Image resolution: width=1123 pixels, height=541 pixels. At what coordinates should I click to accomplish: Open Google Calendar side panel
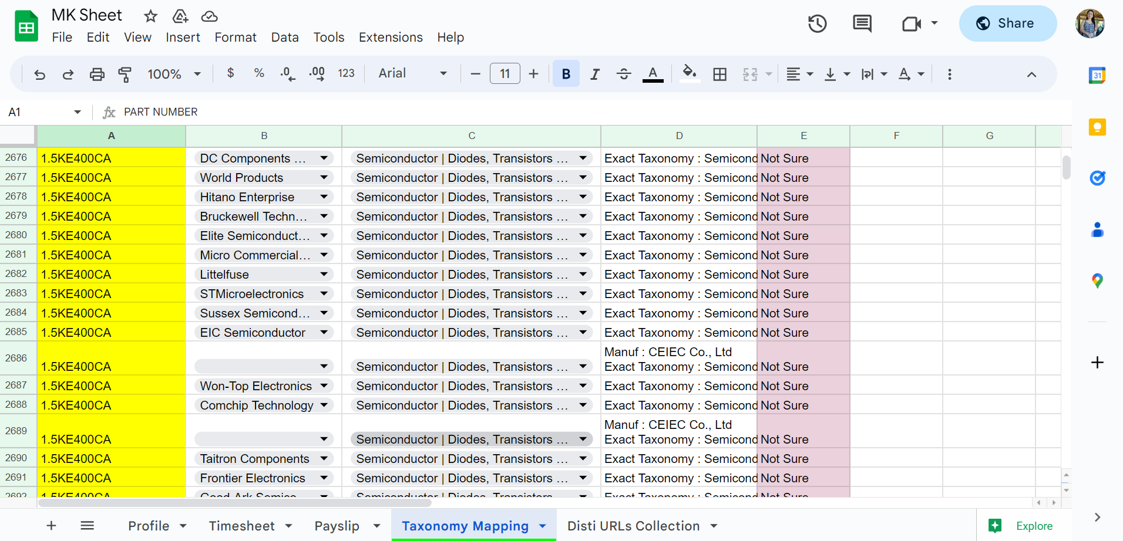pyautogui.click(x=1097, y=75)
